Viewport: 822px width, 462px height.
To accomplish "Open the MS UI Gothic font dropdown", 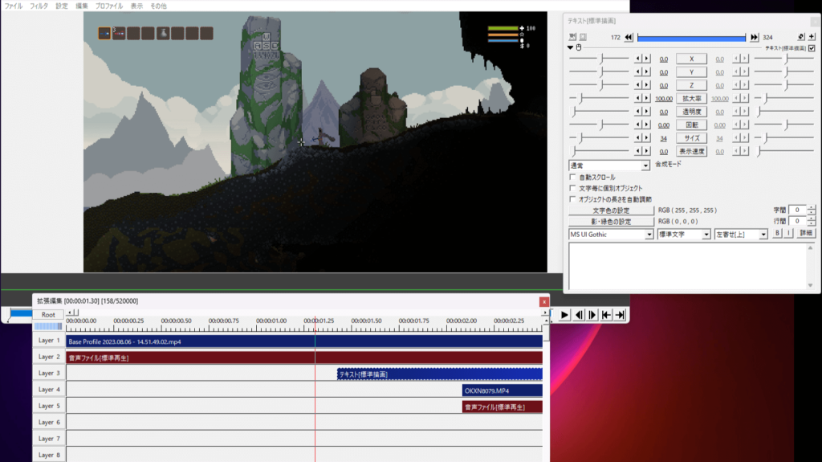I will [x=611, y=234].
